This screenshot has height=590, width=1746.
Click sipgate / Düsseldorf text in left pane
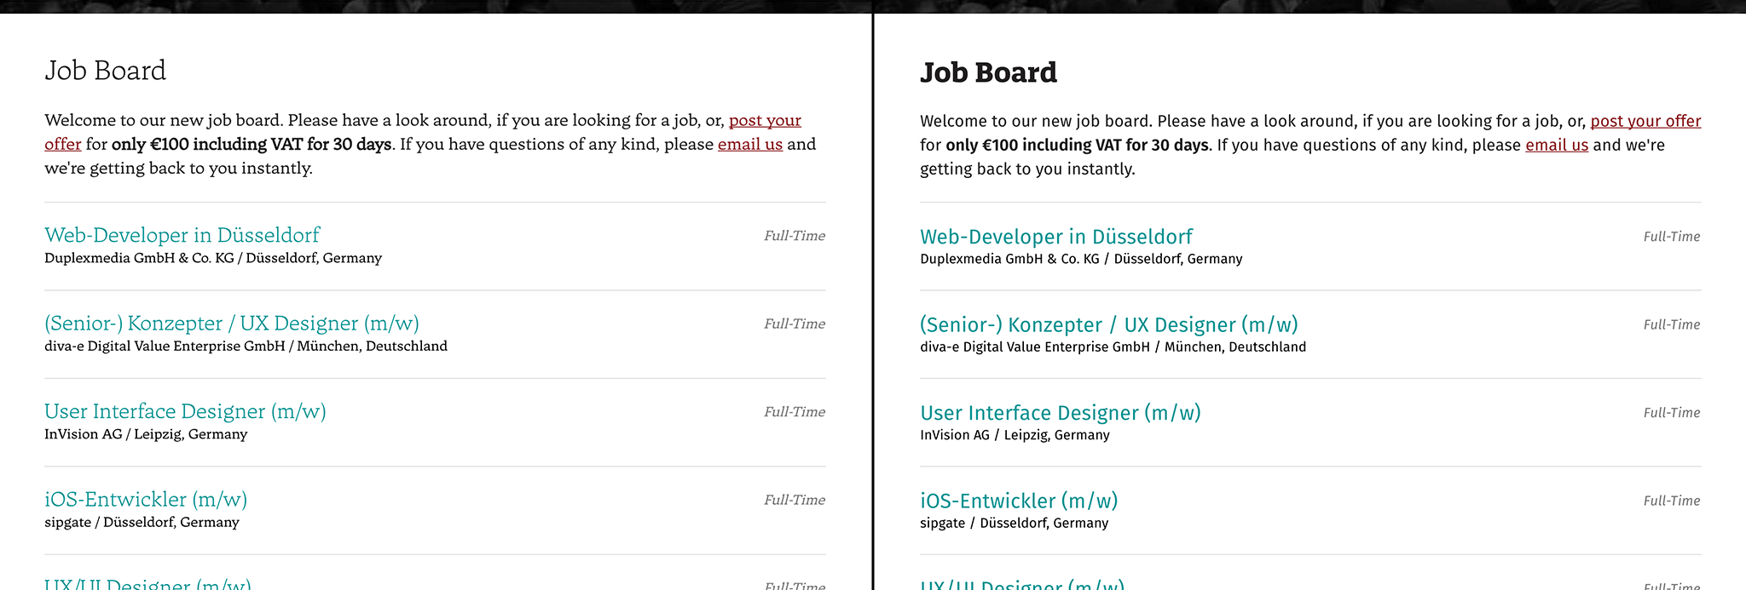pos(142,522)
